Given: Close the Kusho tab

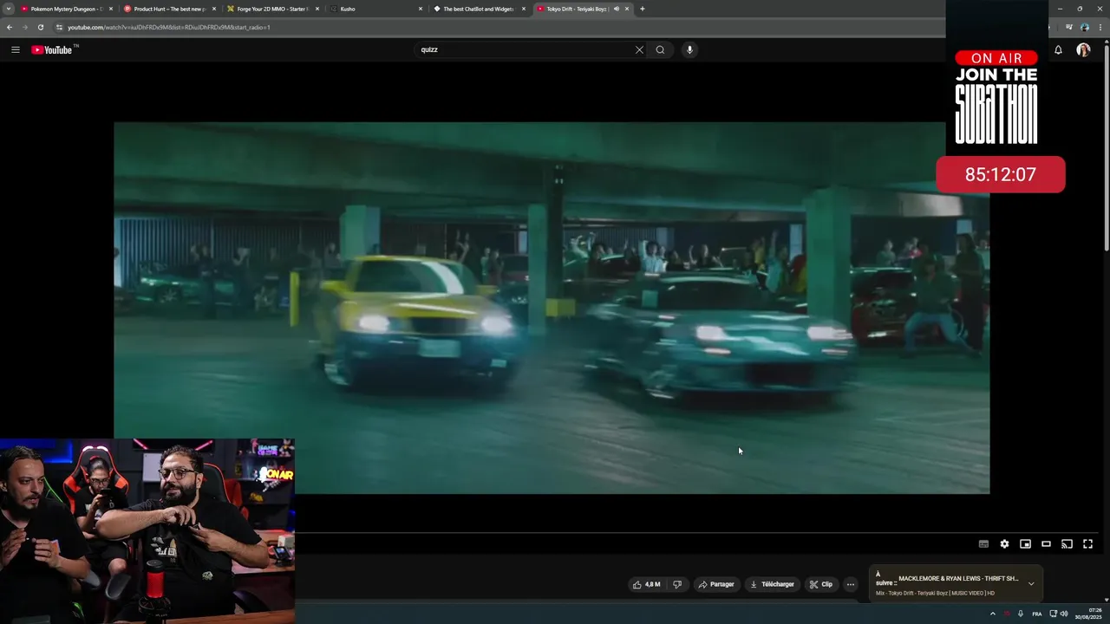Looking at the screenshot, I should 421,9.
